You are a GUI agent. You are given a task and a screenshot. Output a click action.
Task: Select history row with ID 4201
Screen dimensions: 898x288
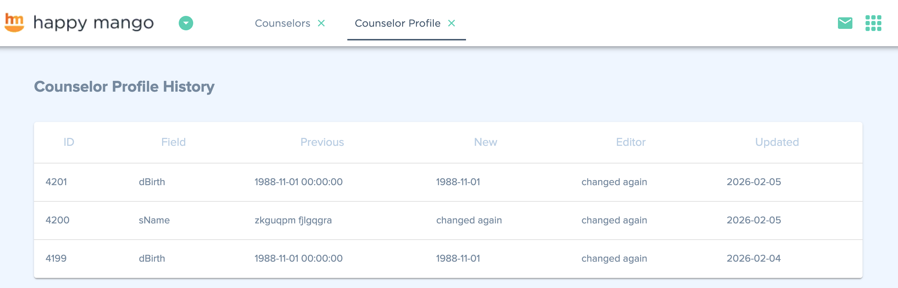click(56, 182)
